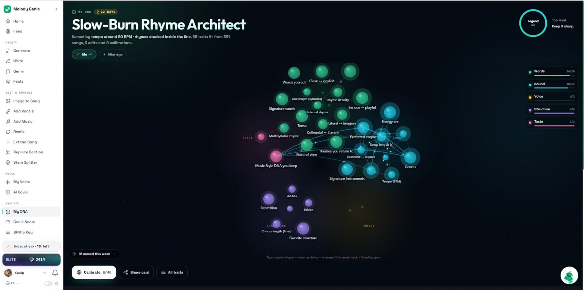584x290 pixels.
Task: Toggle the Voice category filter
Action: tap(552, 97)
